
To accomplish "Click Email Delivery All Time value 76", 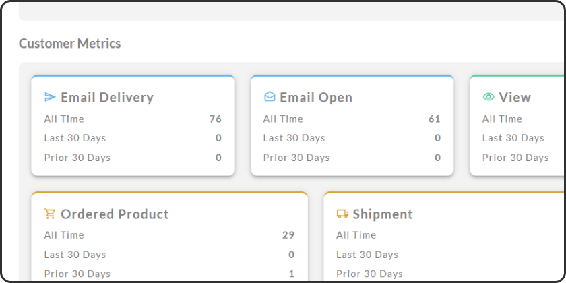I will coord(216,119).
